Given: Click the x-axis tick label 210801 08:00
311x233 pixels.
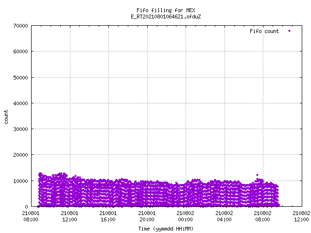Looking at the screenshot, I should click(x=31, y=216).
